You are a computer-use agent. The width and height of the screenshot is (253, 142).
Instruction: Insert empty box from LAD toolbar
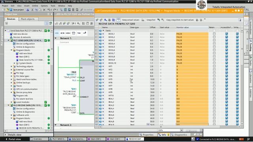coord(74,33)
